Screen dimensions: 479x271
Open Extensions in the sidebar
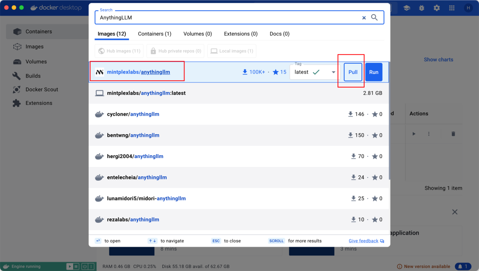click(39, 103)
